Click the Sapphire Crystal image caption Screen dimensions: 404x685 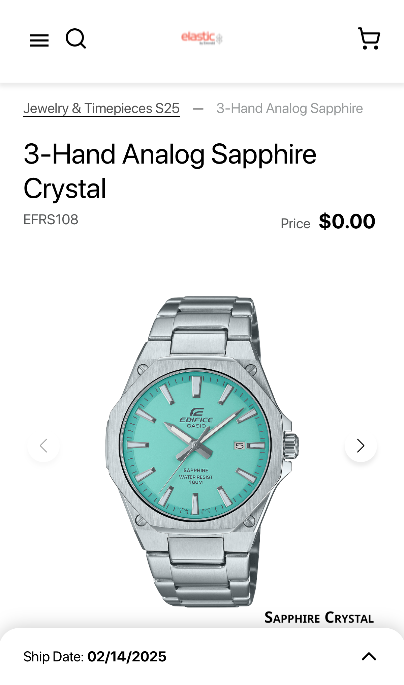tap(319, 618)
